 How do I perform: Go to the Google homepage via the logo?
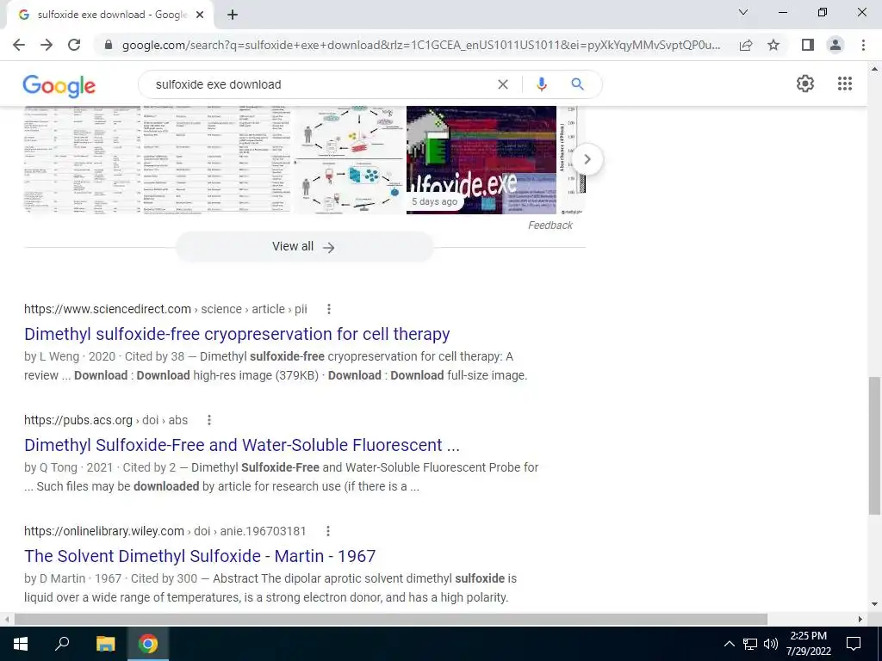(59, 85)
